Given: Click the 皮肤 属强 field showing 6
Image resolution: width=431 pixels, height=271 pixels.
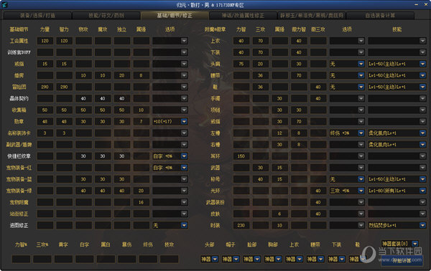Looking at the screenshot, I should click(x=280, y=214).
